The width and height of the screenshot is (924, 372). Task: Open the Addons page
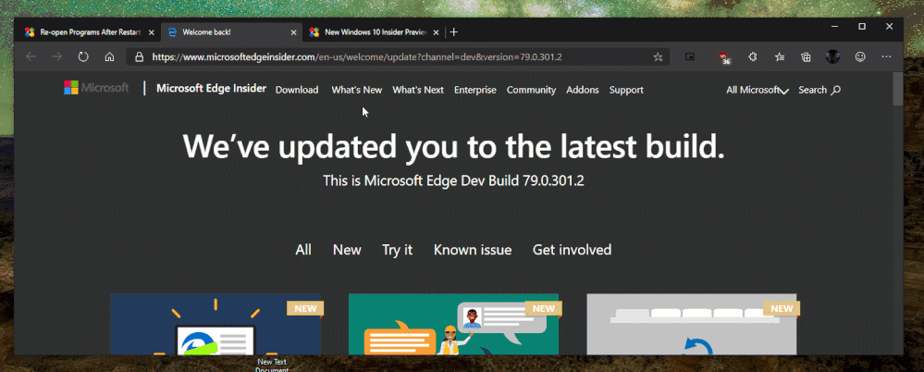(x=582, y=90)
